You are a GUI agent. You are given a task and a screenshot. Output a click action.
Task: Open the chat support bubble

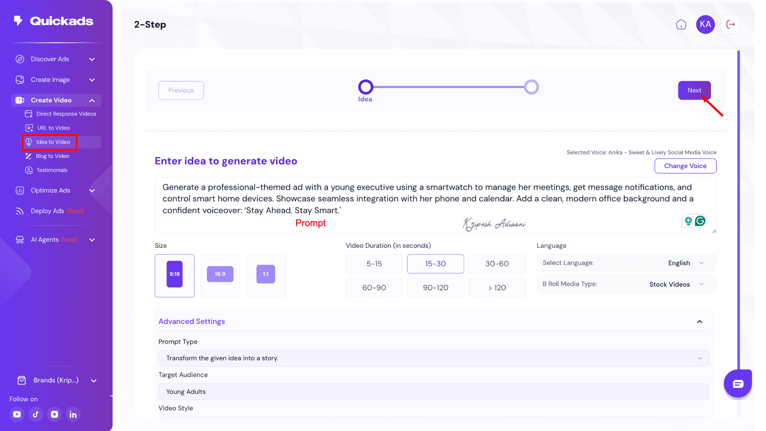[x=738, y=384]
